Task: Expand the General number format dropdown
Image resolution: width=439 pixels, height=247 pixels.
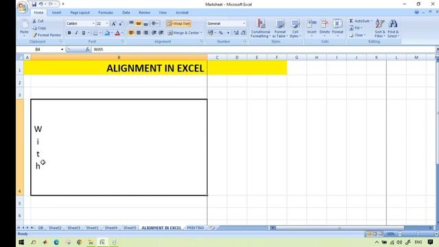Action: [x=244, y=23]
